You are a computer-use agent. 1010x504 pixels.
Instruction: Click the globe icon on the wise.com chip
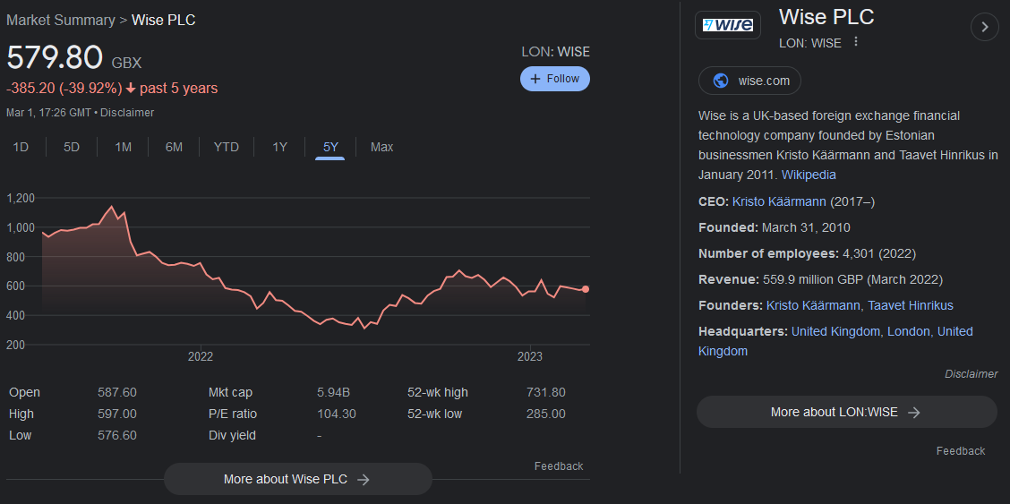(x=721, y=81)
